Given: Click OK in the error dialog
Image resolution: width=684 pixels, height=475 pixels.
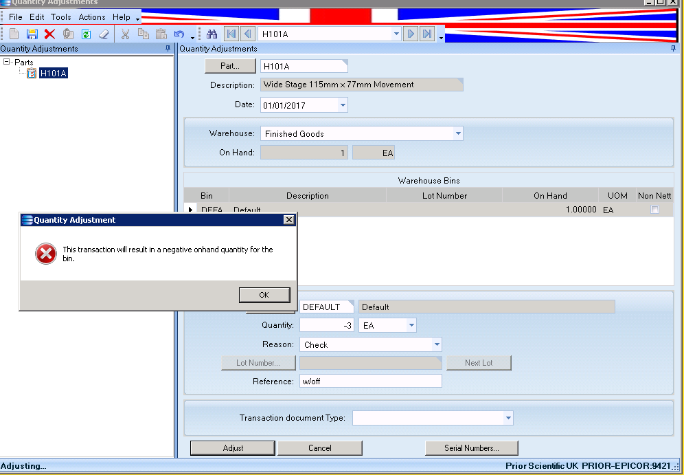Looking at the screenshot, I should pos(264,295).
